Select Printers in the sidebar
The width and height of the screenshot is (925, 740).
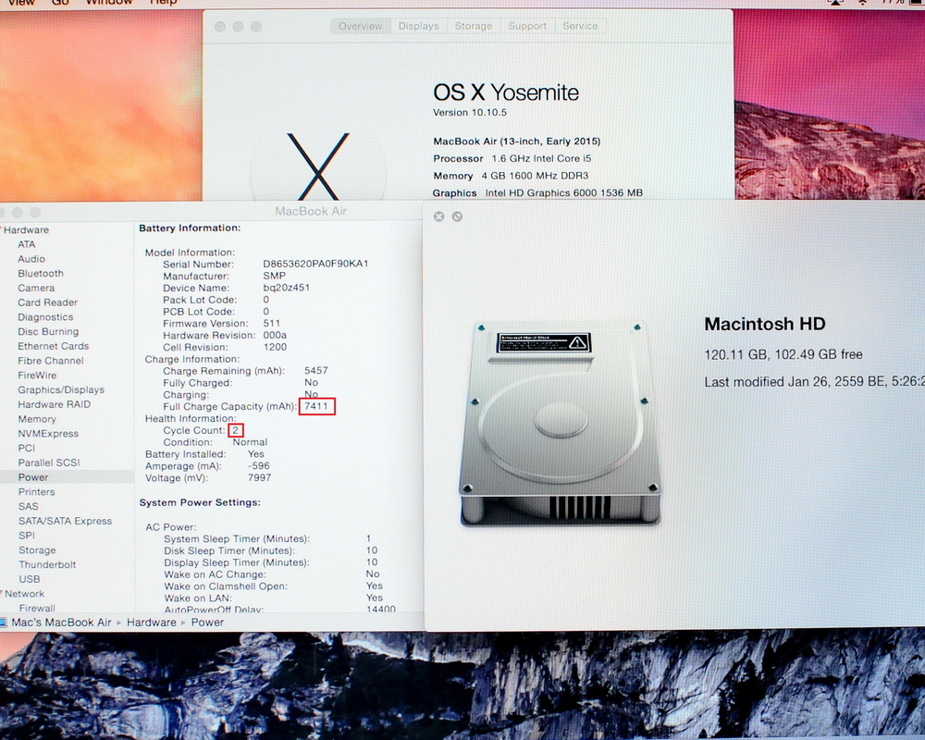click(x=37, y=491)
